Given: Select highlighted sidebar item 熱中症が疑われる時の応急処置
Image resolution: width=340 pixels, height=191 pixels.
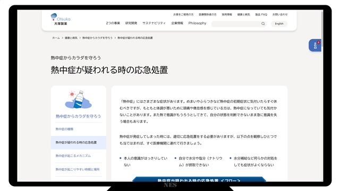Looking at the screenshot, I should coord(79,143).
